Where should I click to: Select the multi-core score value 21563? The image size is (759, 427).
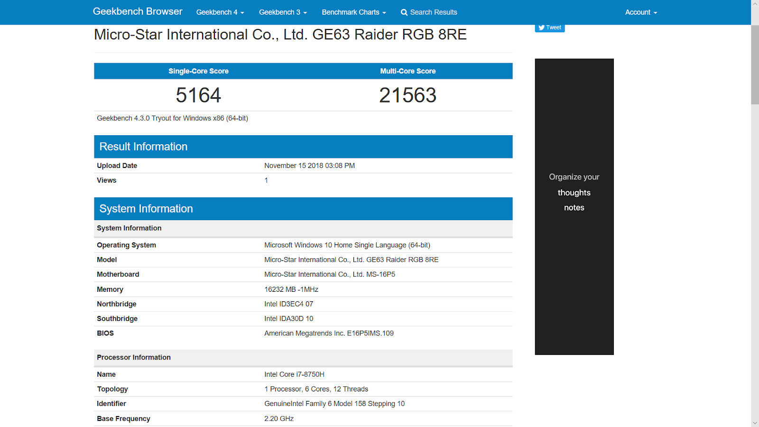pyautogui.click(x=407, y=95)
